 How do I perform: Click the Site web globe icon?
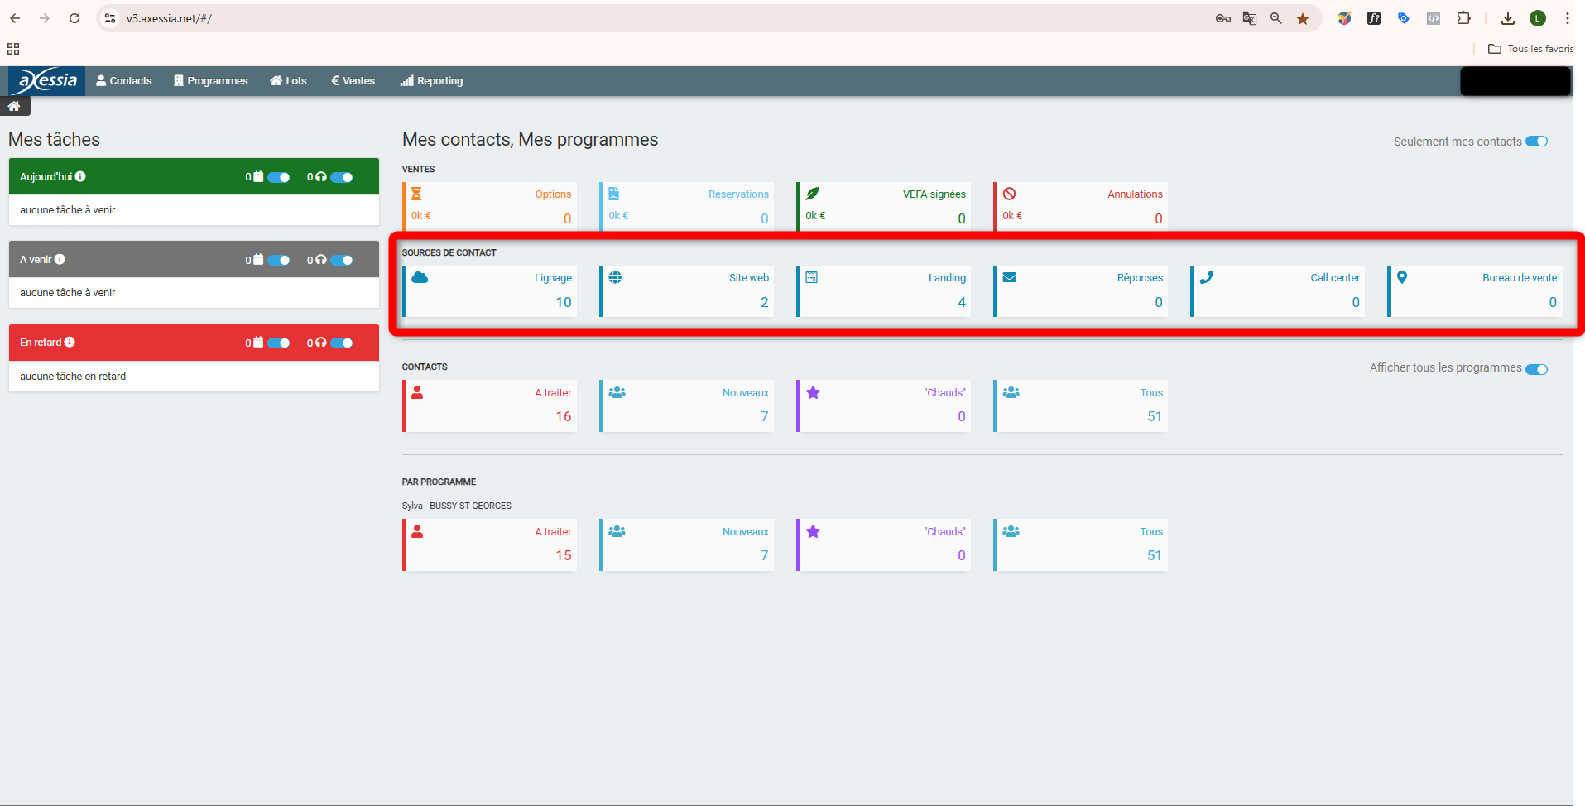[x=615, y=278]
